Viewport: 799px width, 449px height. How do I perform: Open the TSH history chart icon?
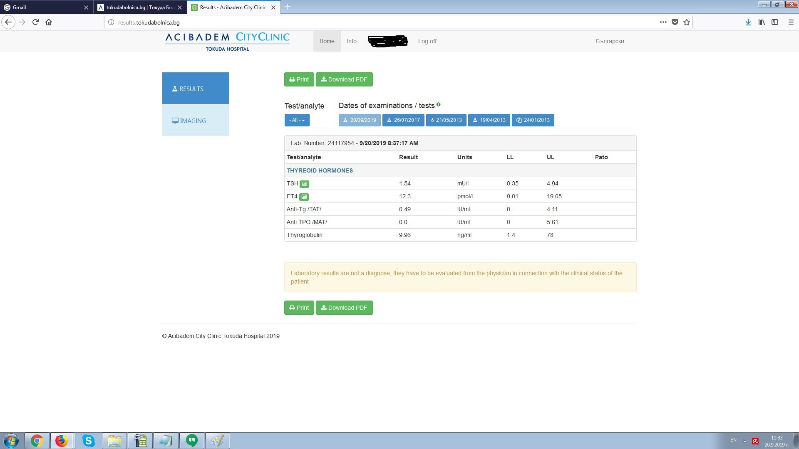pyautogui.click(x=304, y=184)
